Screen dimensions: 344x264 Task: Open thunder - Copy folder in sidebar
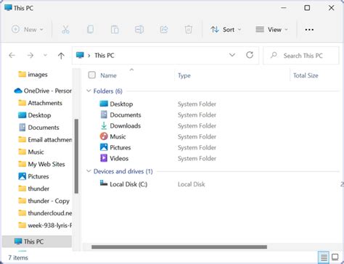click(x=49, y=201)
